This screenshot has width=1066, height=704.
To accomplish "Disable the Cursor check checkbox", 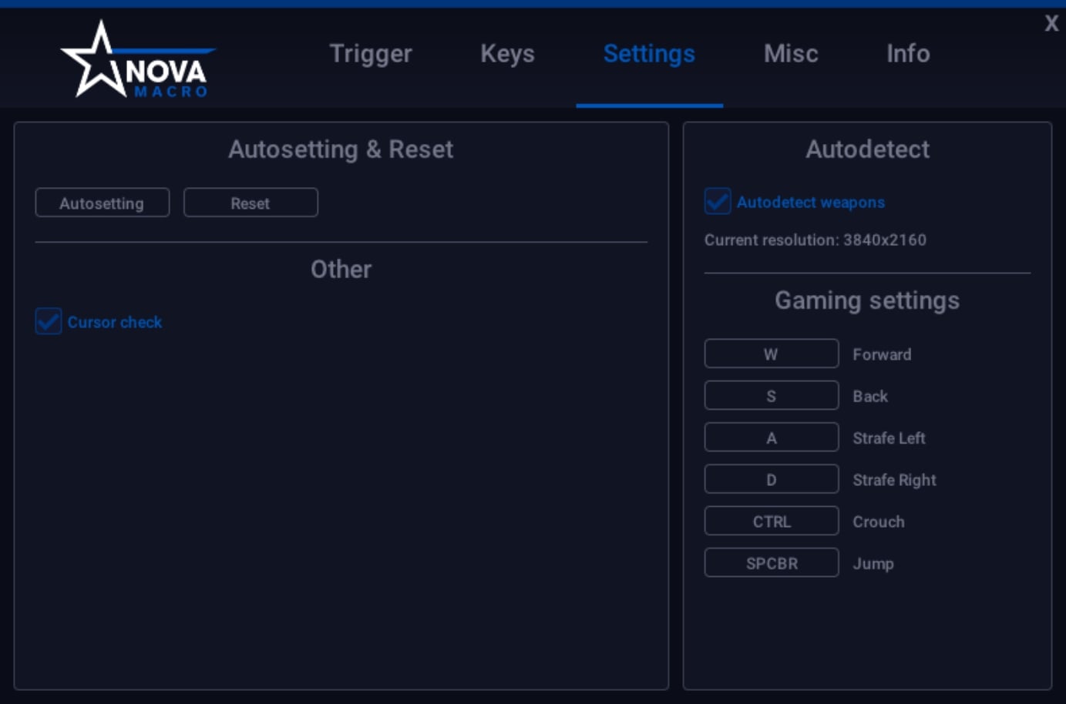I will pyautogui.click(x=49, y=321).
